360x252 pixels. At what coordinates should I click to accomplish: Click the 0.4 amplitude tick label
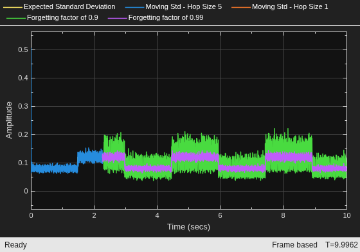coord(23,78)
